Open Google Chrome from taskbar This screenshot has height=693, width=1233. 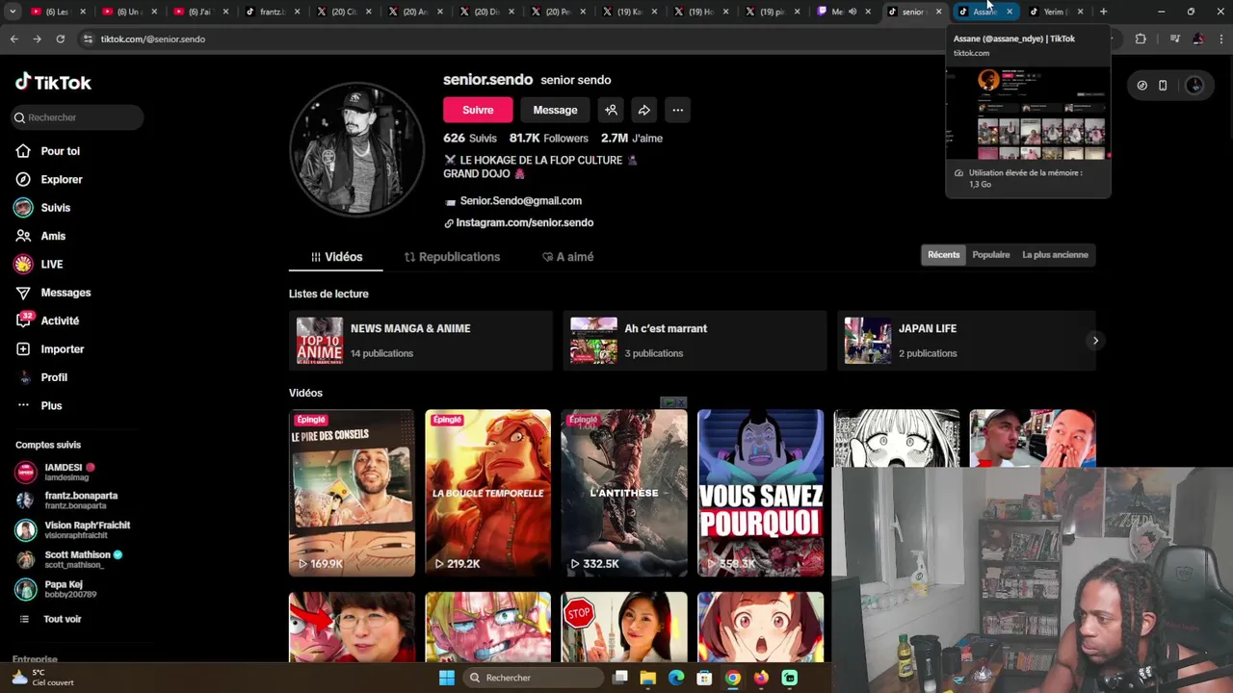click(733, 678)
